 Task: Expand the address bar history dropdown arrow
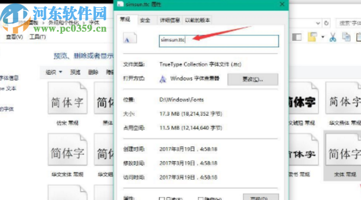[318, 23]
